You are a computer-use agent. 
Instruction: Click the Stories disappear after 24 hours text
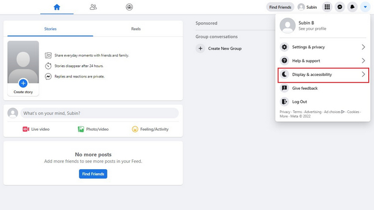tap(79, 66)
